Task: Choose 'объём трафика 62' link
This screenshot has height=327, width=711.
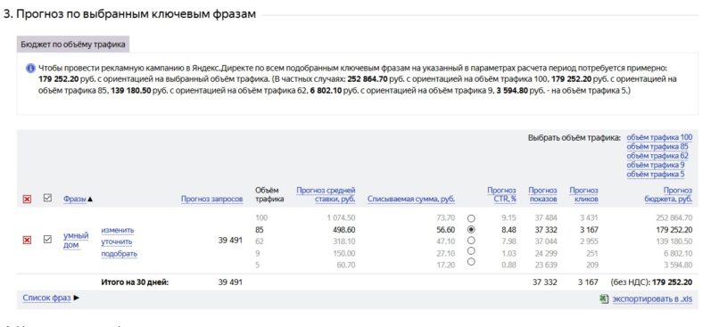Action: point(657,156)
